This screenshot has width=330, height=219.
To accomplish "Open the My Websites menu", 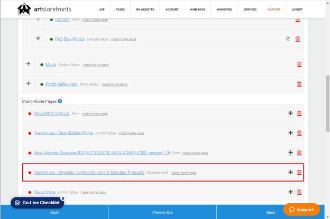I will pos(145,9).
